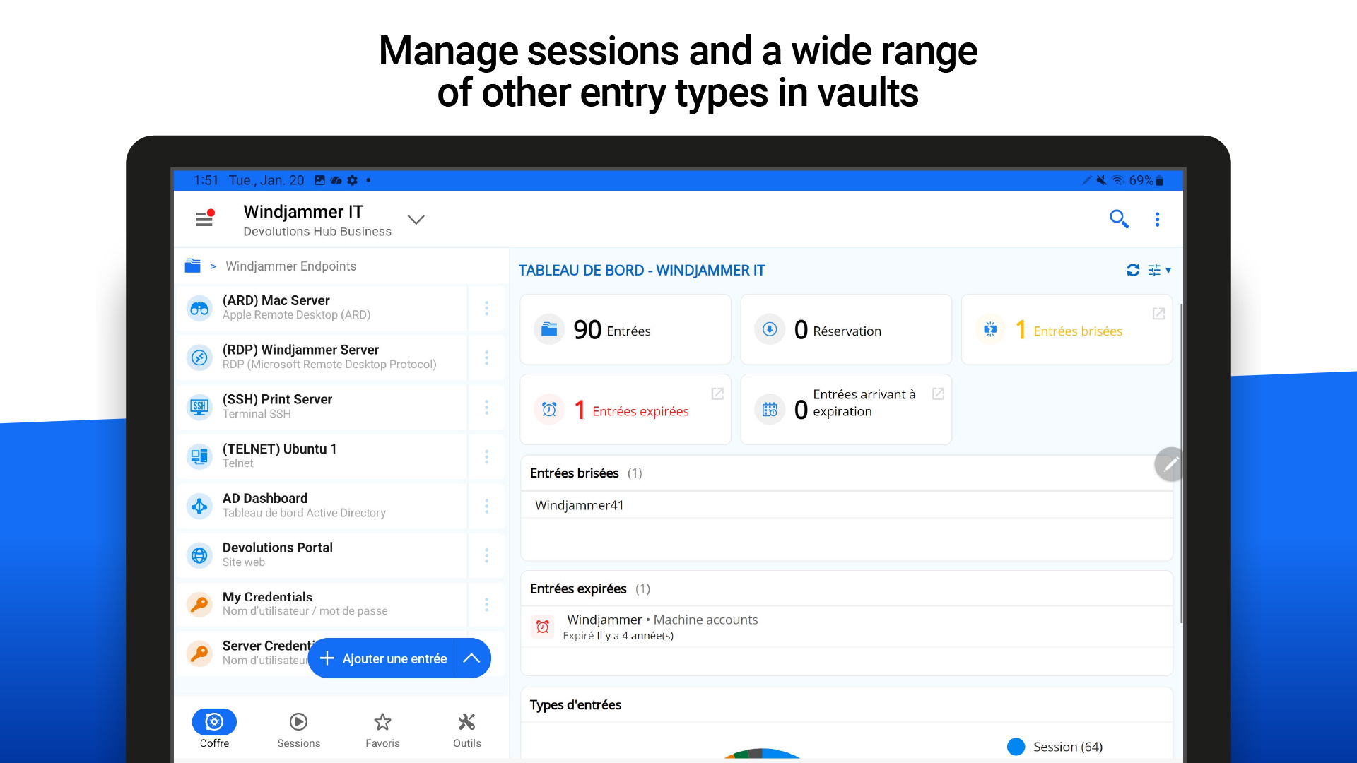1357x763 pixels.
Task: Click the (RDP) Windjammer Server icon
Action: [199, 357]
